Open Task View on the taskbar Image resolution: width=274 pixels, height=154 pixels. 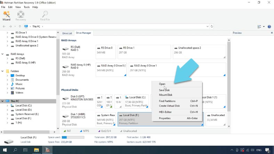25,150
